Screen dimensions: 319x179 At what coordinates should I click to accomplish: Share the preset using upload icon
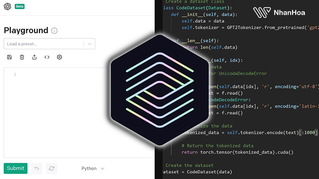pos(34,57)
